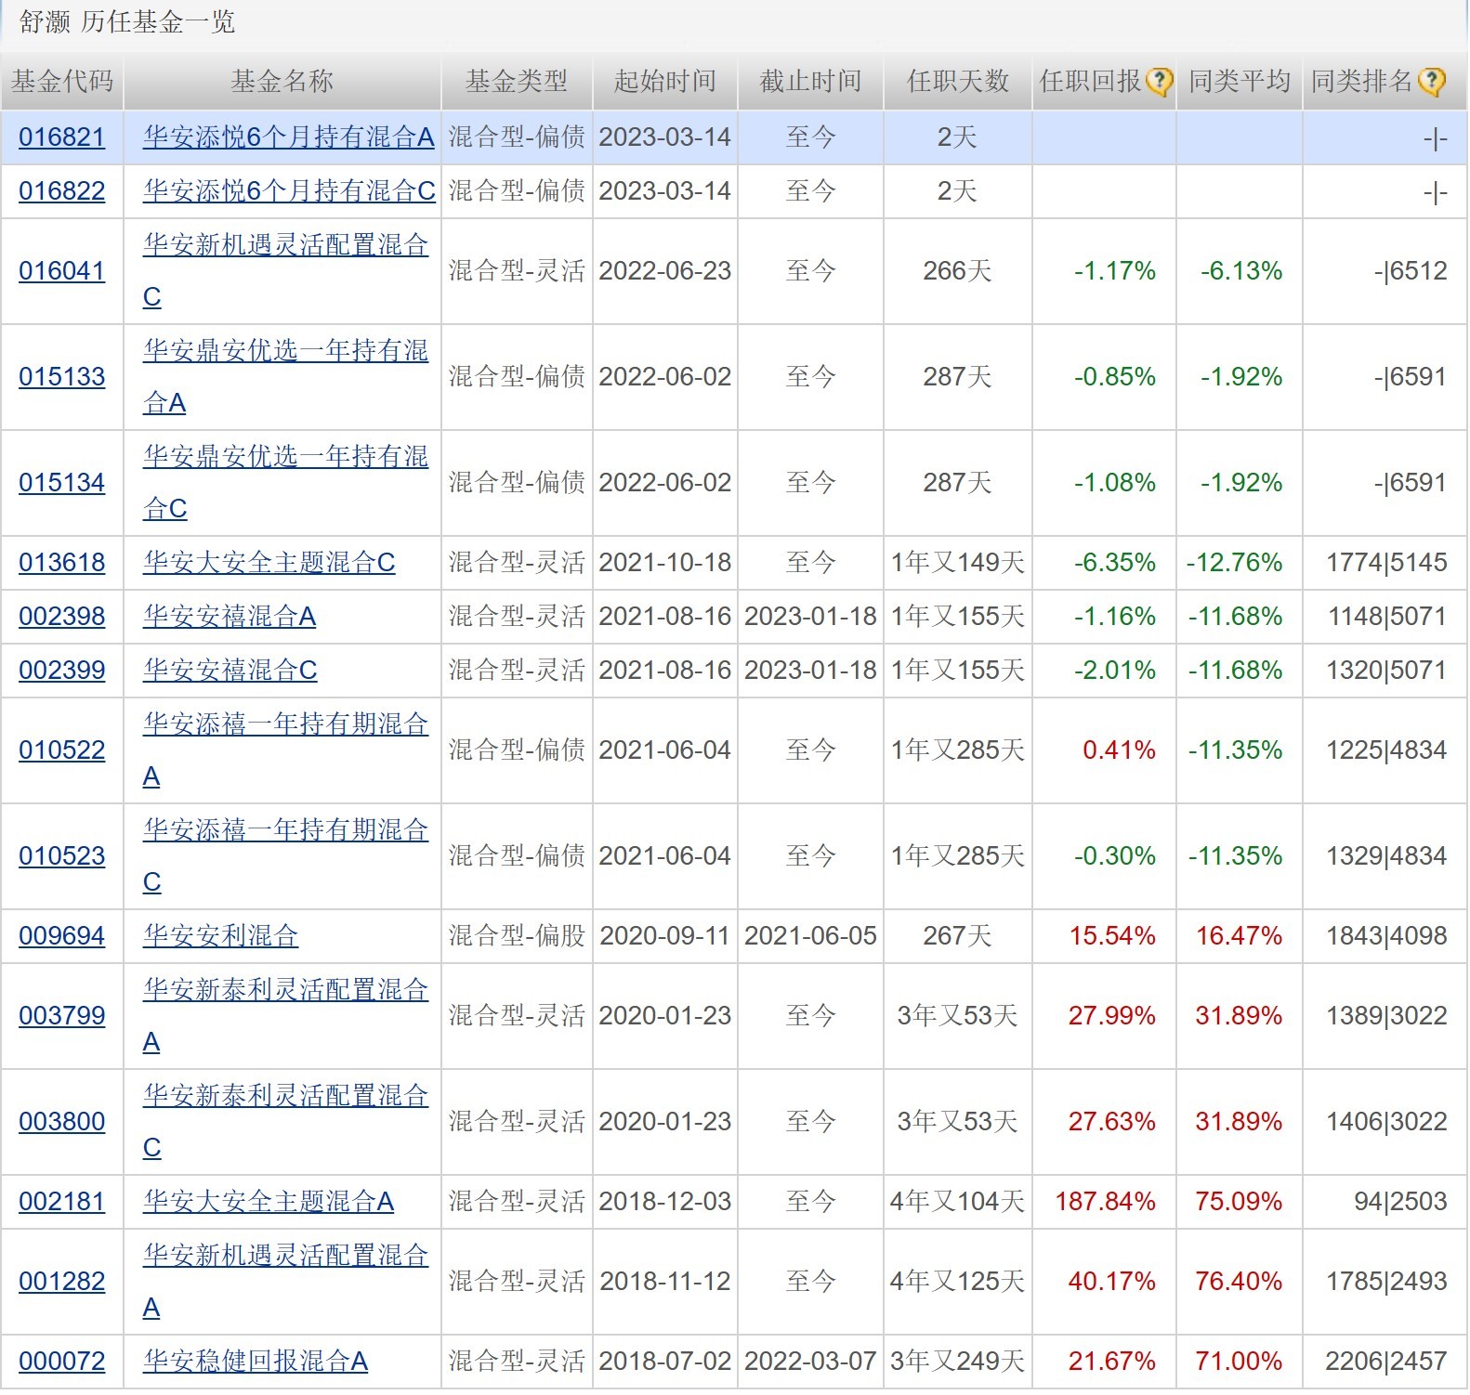This screenshot has width=1470, height=1395.
Task: Select the 21.67% return value
Action: (x=1112, y=1362)
